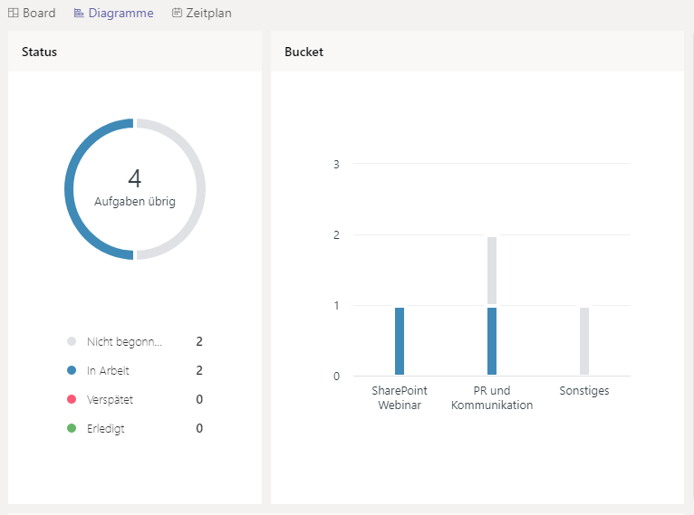Click the green 'Erledigt' legend dot
This screenshot has height=515, width=694.
click(72, 428)
